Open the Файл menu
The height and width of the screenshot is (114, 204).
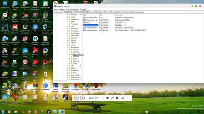pos(55,9)
